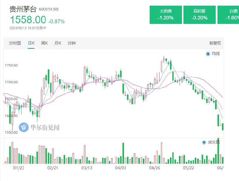
Task: Click the 1550.00 price axis label
Action: (x=11, y=133)
